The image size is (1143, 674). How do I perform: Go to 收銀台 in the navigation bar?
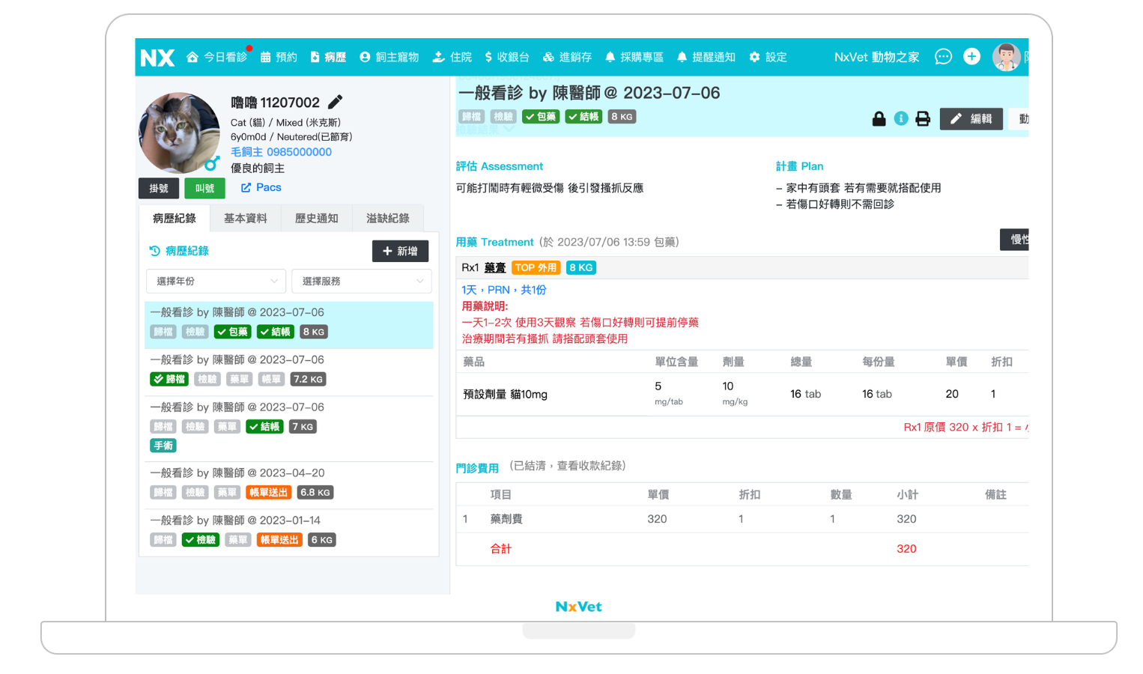pos(507,57)
